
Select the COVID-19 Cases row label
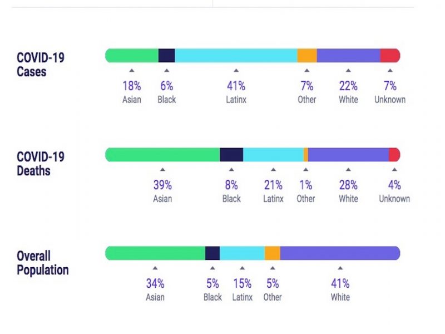tap(40, 65)
